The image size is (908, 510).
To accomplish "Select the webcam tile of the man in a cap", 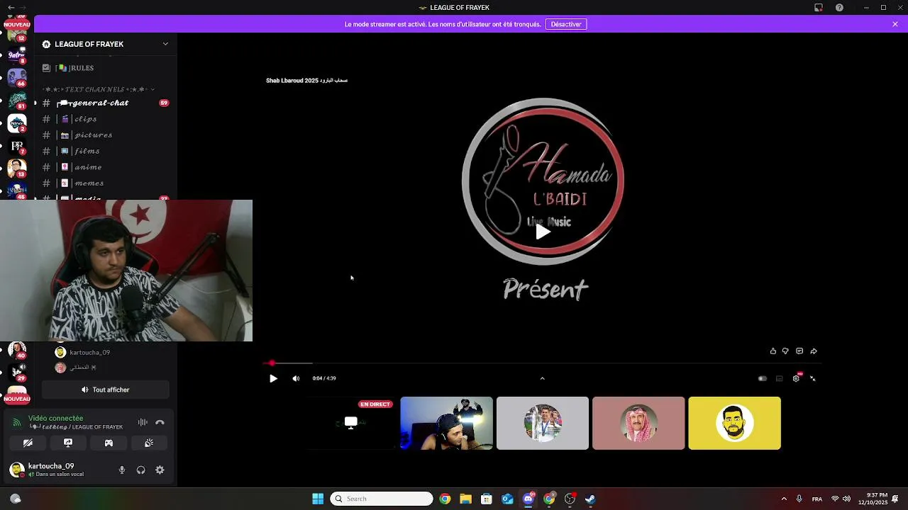I will coord(446,423).
